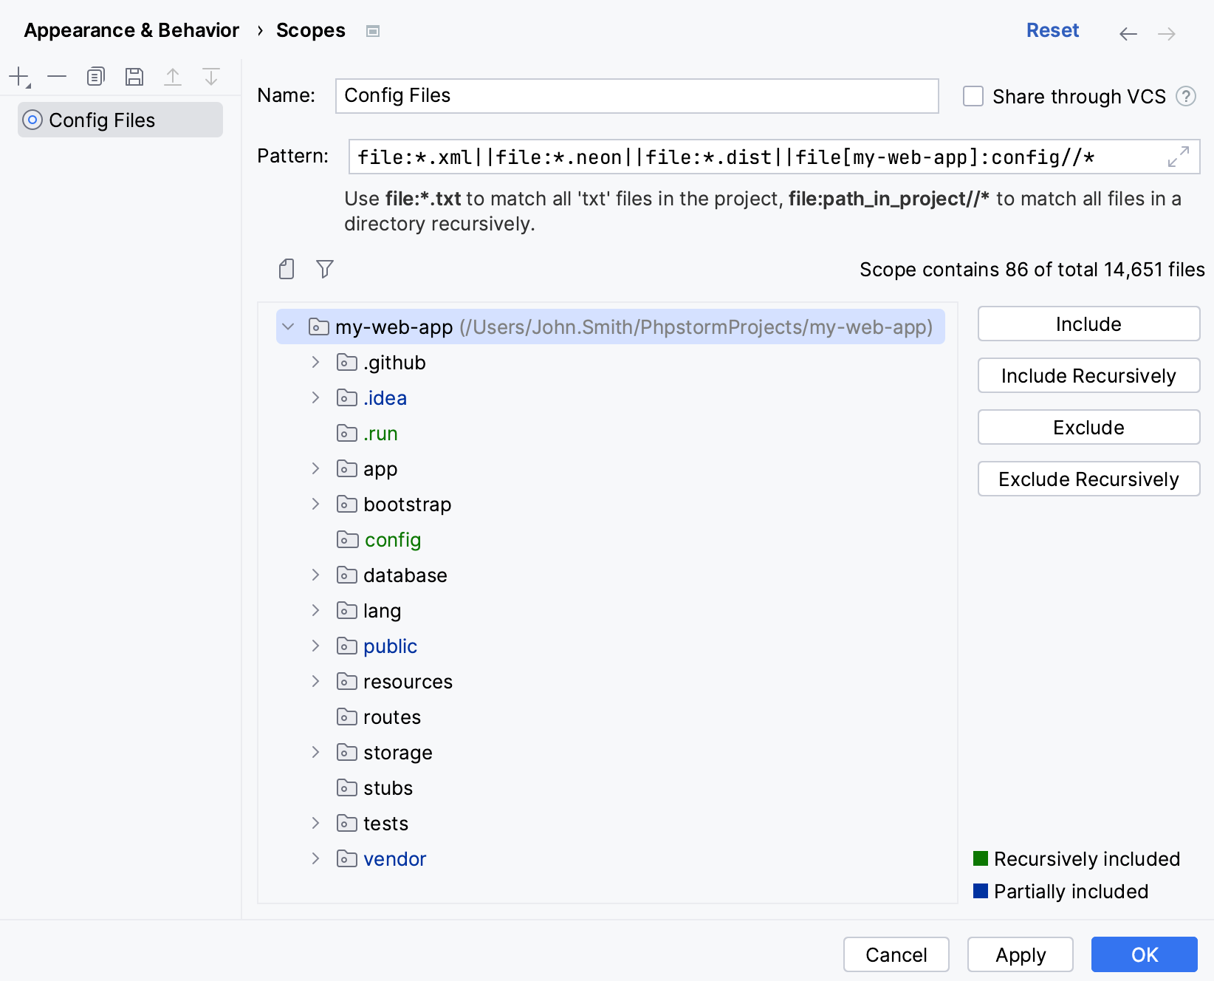Open Appearance & Behavior breadcrumb
The image size is (1214, 981).
click(x=131, y=30)
